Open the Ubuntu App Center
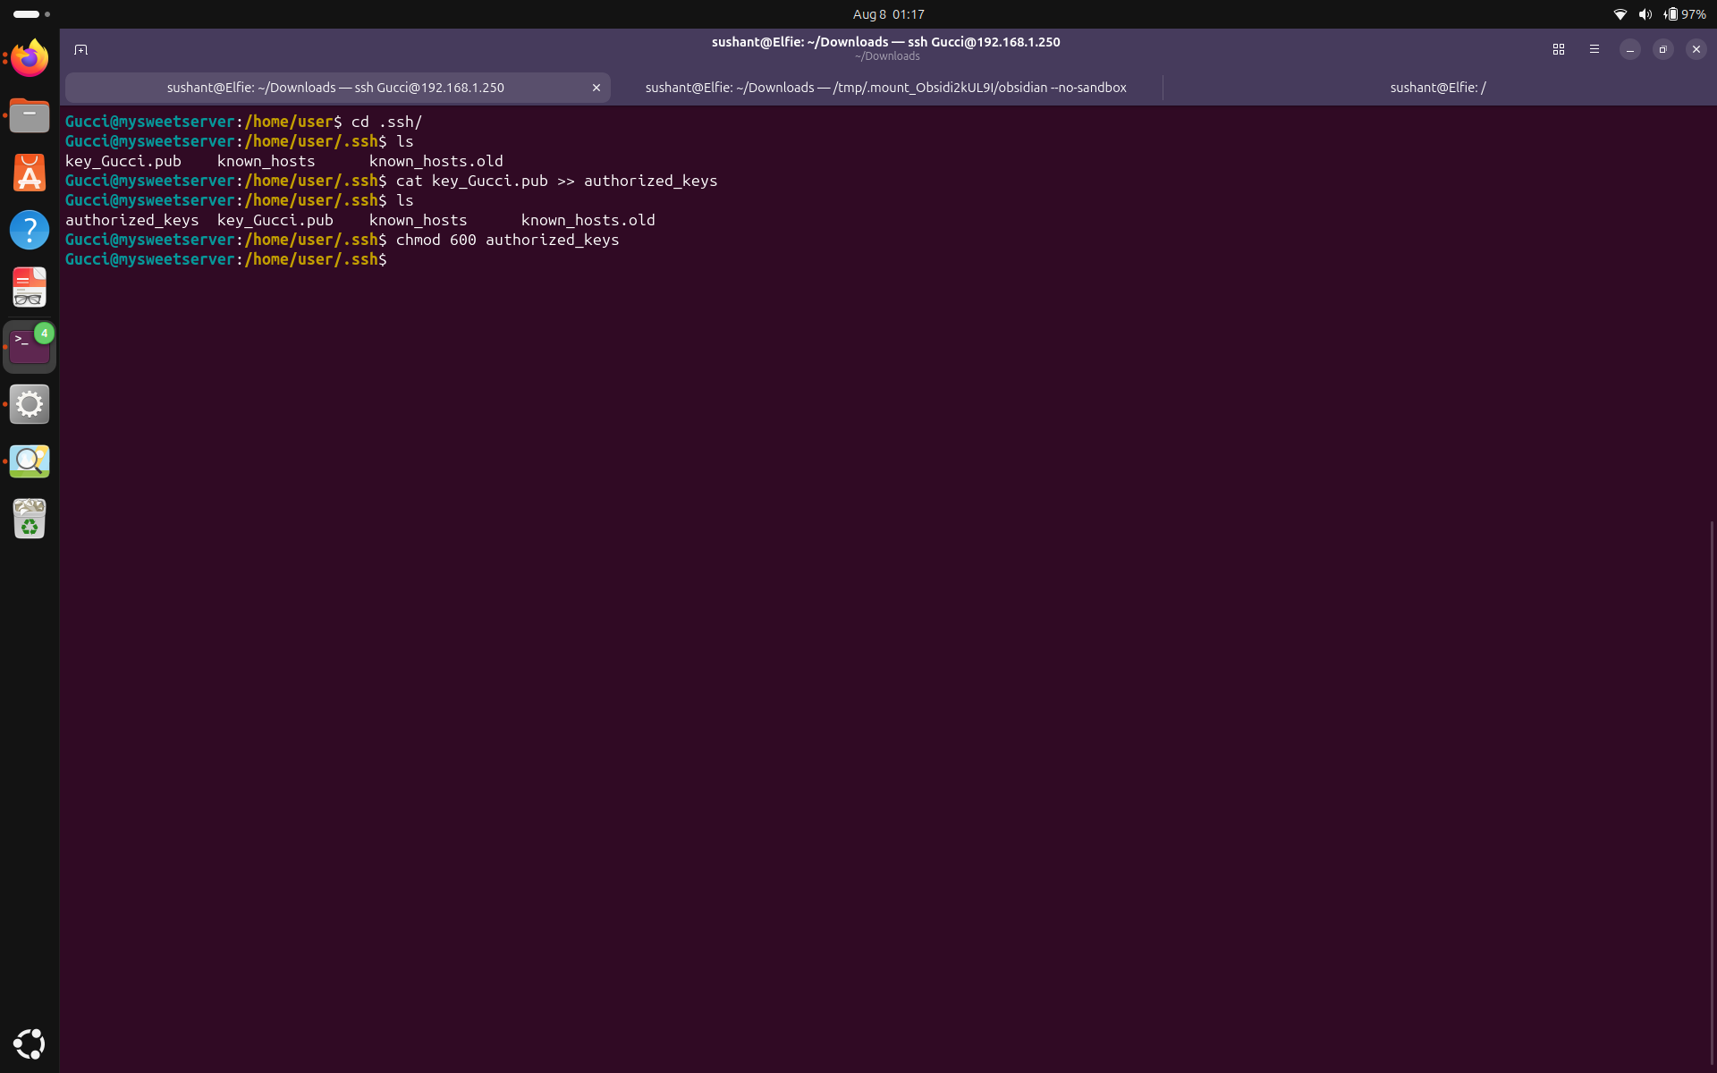1717x1073 pixels. tap(30, 173)
